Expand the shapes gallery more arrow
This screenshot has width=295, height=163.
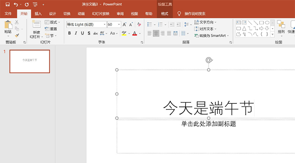pyautogui.click(x=272, y=34)
